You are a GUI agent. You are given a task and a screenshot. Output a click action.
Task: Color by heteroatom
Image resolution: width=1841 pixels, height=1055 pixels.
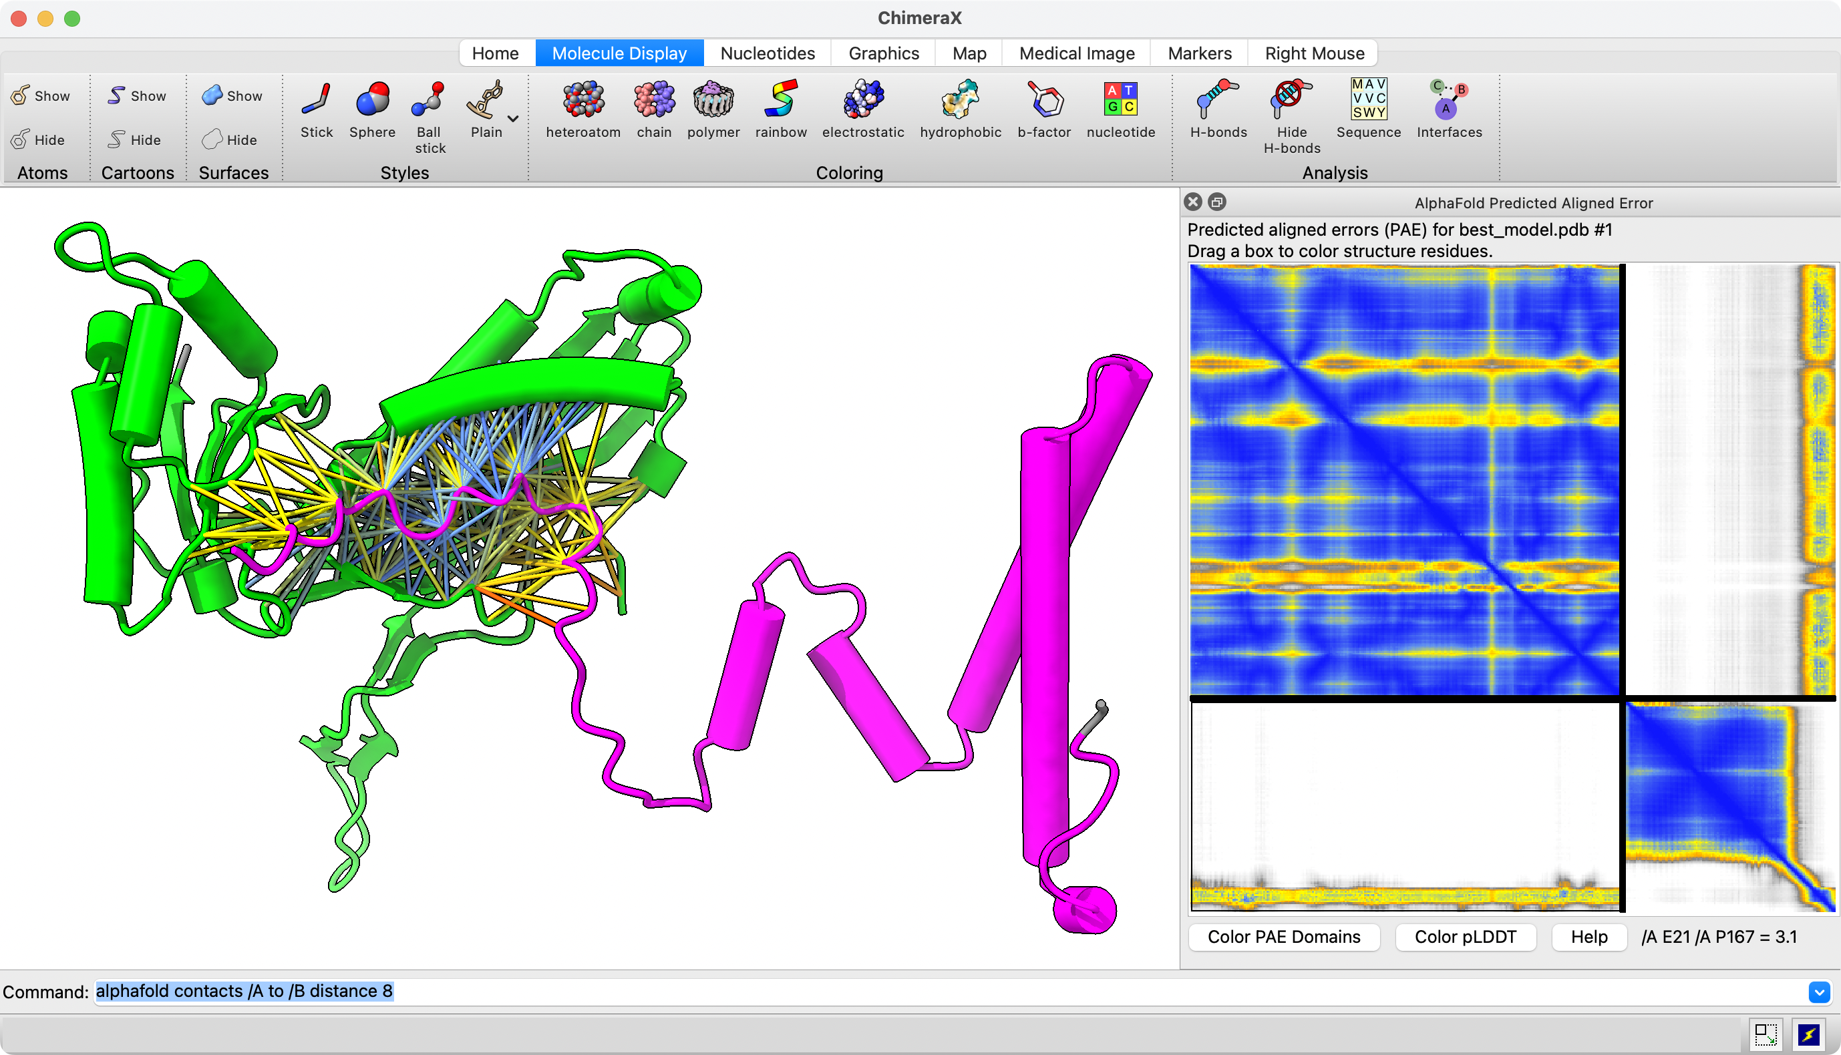coord(583,110)
